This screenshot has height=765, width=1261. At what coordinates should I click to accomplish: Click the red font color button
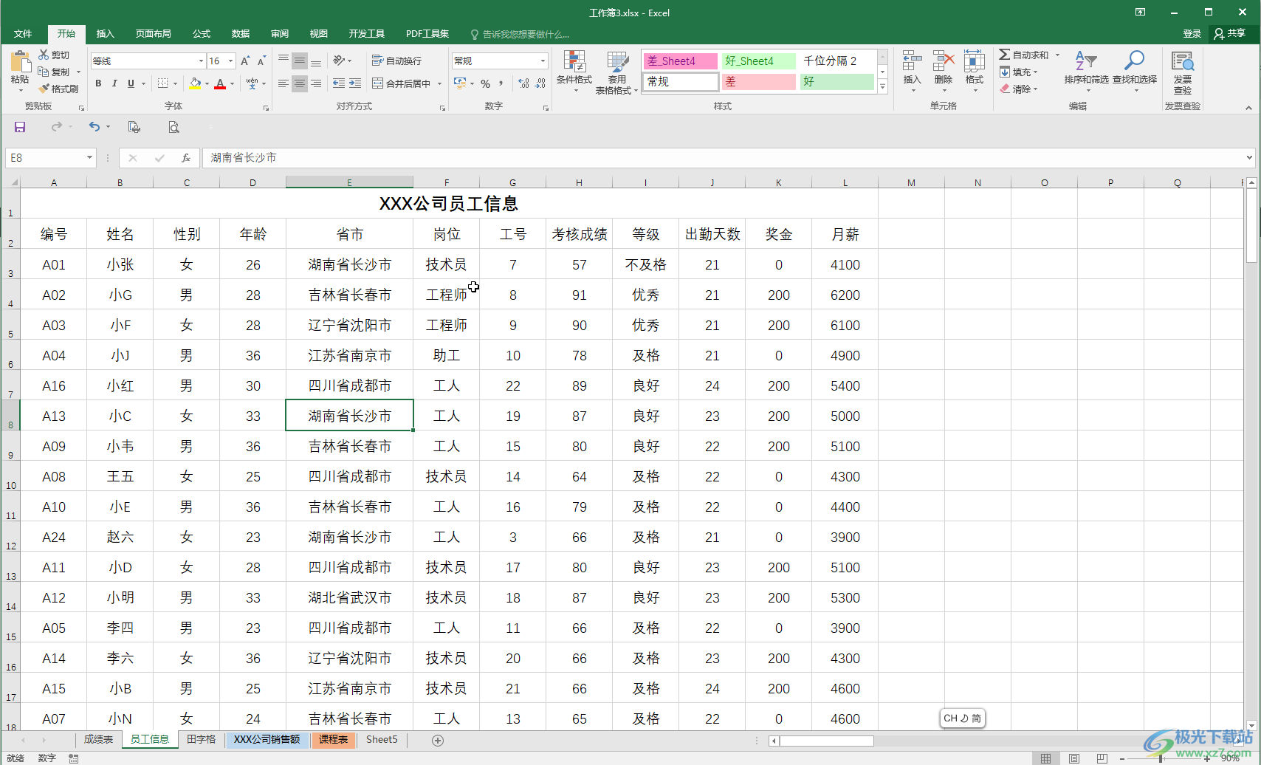coord(220,83)
